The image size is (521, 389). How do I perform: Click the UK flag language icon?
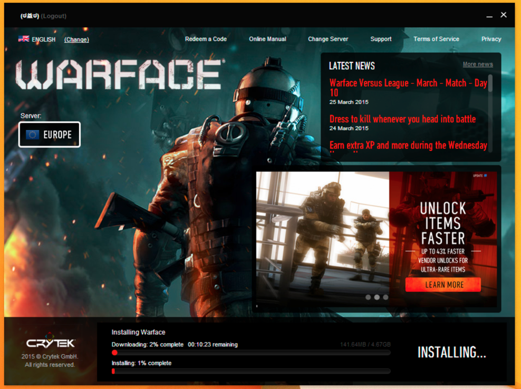pyautogui.click(x=24, y=39)
